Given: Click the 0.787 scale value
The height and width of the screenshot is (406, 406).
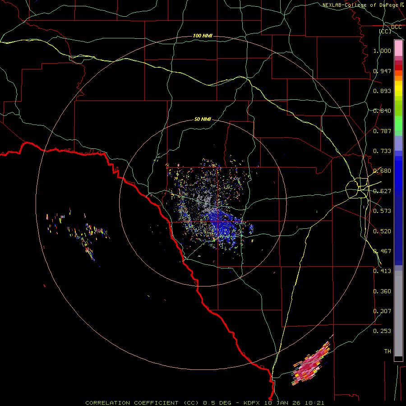Looking at the screenshot, I should pyautogui.click(x=382, y=131).
